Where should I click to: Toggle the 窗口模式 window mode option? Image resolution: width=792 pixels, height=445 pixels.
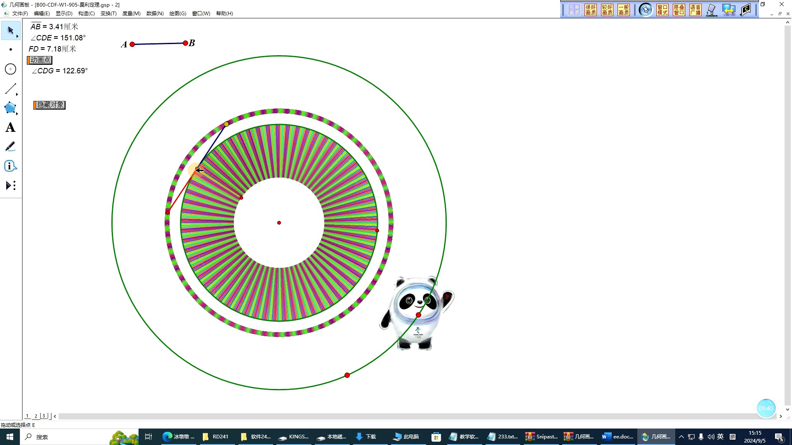[662, 10]
